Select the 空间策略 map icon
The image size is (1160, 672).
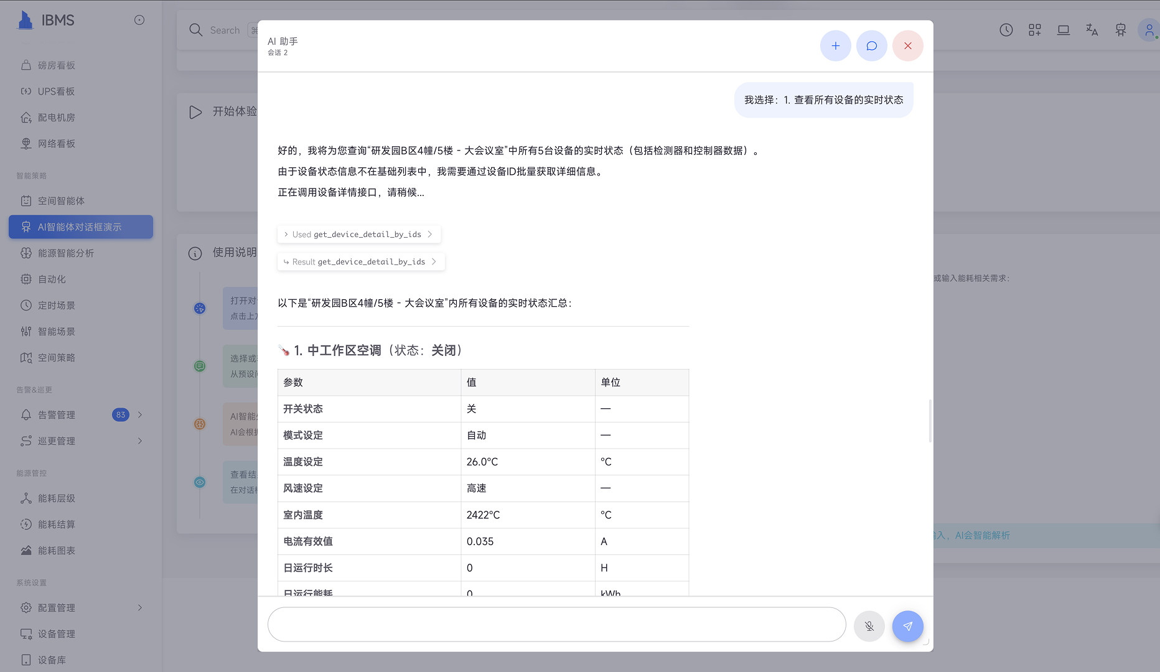click(x=26, y=357)
